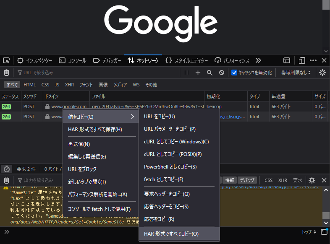The image size is (330, 244).
Task: Filter requests by HTML
Action: coord(29,85)
